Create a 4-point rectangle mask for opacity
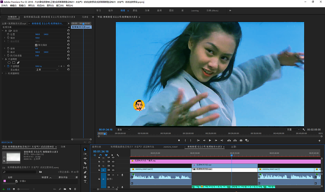Viewport: 325px width, 192px height. click(14, 63)
